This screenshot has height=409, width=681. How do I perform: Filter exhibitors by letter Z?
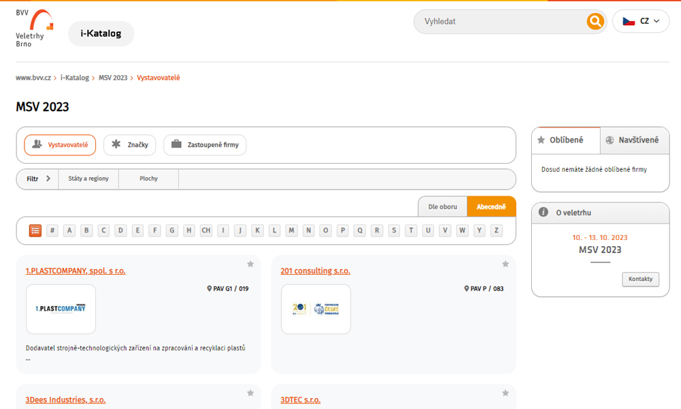(496, 230)
